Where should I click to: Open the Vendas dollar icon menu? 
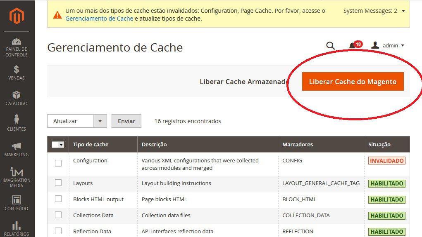point(17,69)
